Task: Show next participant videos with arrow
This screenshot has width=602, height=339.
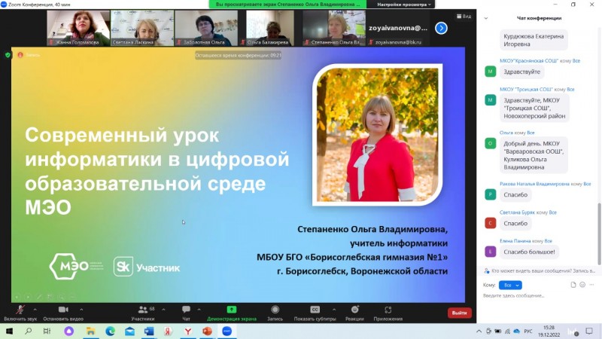Action: (x=442, y=28)
